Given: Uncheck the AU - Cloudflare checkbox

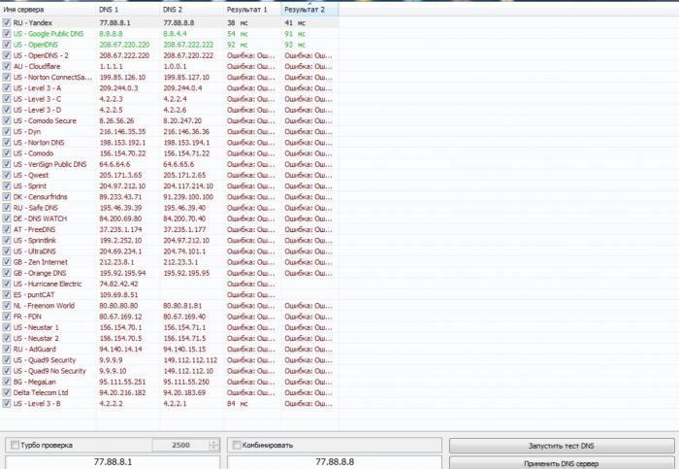Looking at the screenshot, I should pos(7,66).
